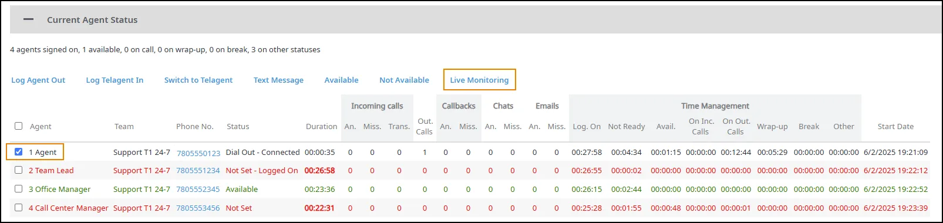Click Log Agent Out link

click(x=38, y=80)
